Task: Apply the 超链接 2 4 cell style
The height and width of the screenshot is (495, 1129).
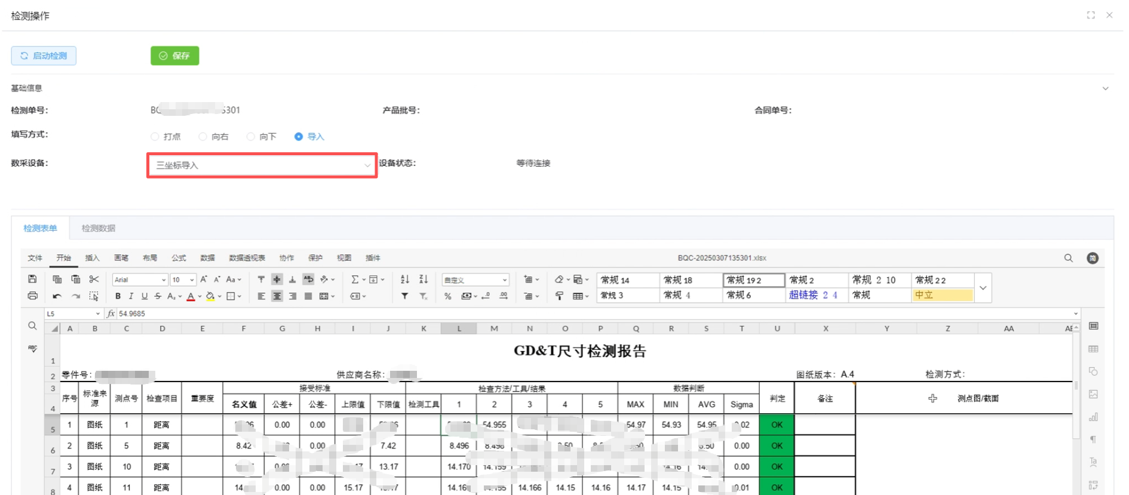Action: 817,295
